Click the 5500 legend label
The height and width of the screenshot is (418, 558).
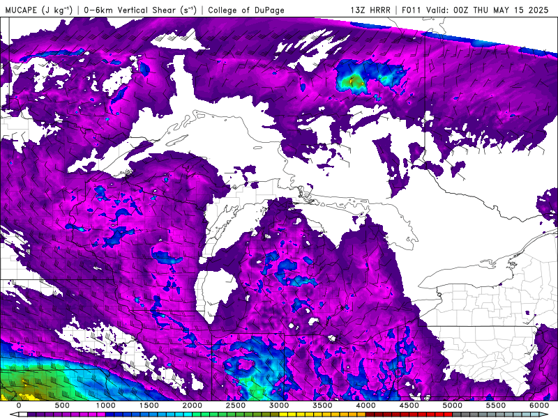pos(496,405)
